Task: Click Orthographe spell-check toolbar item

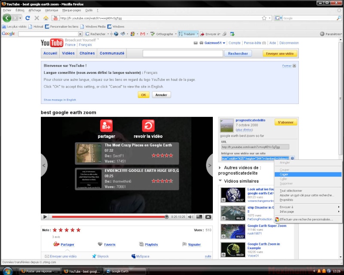Action: point(162,34)
